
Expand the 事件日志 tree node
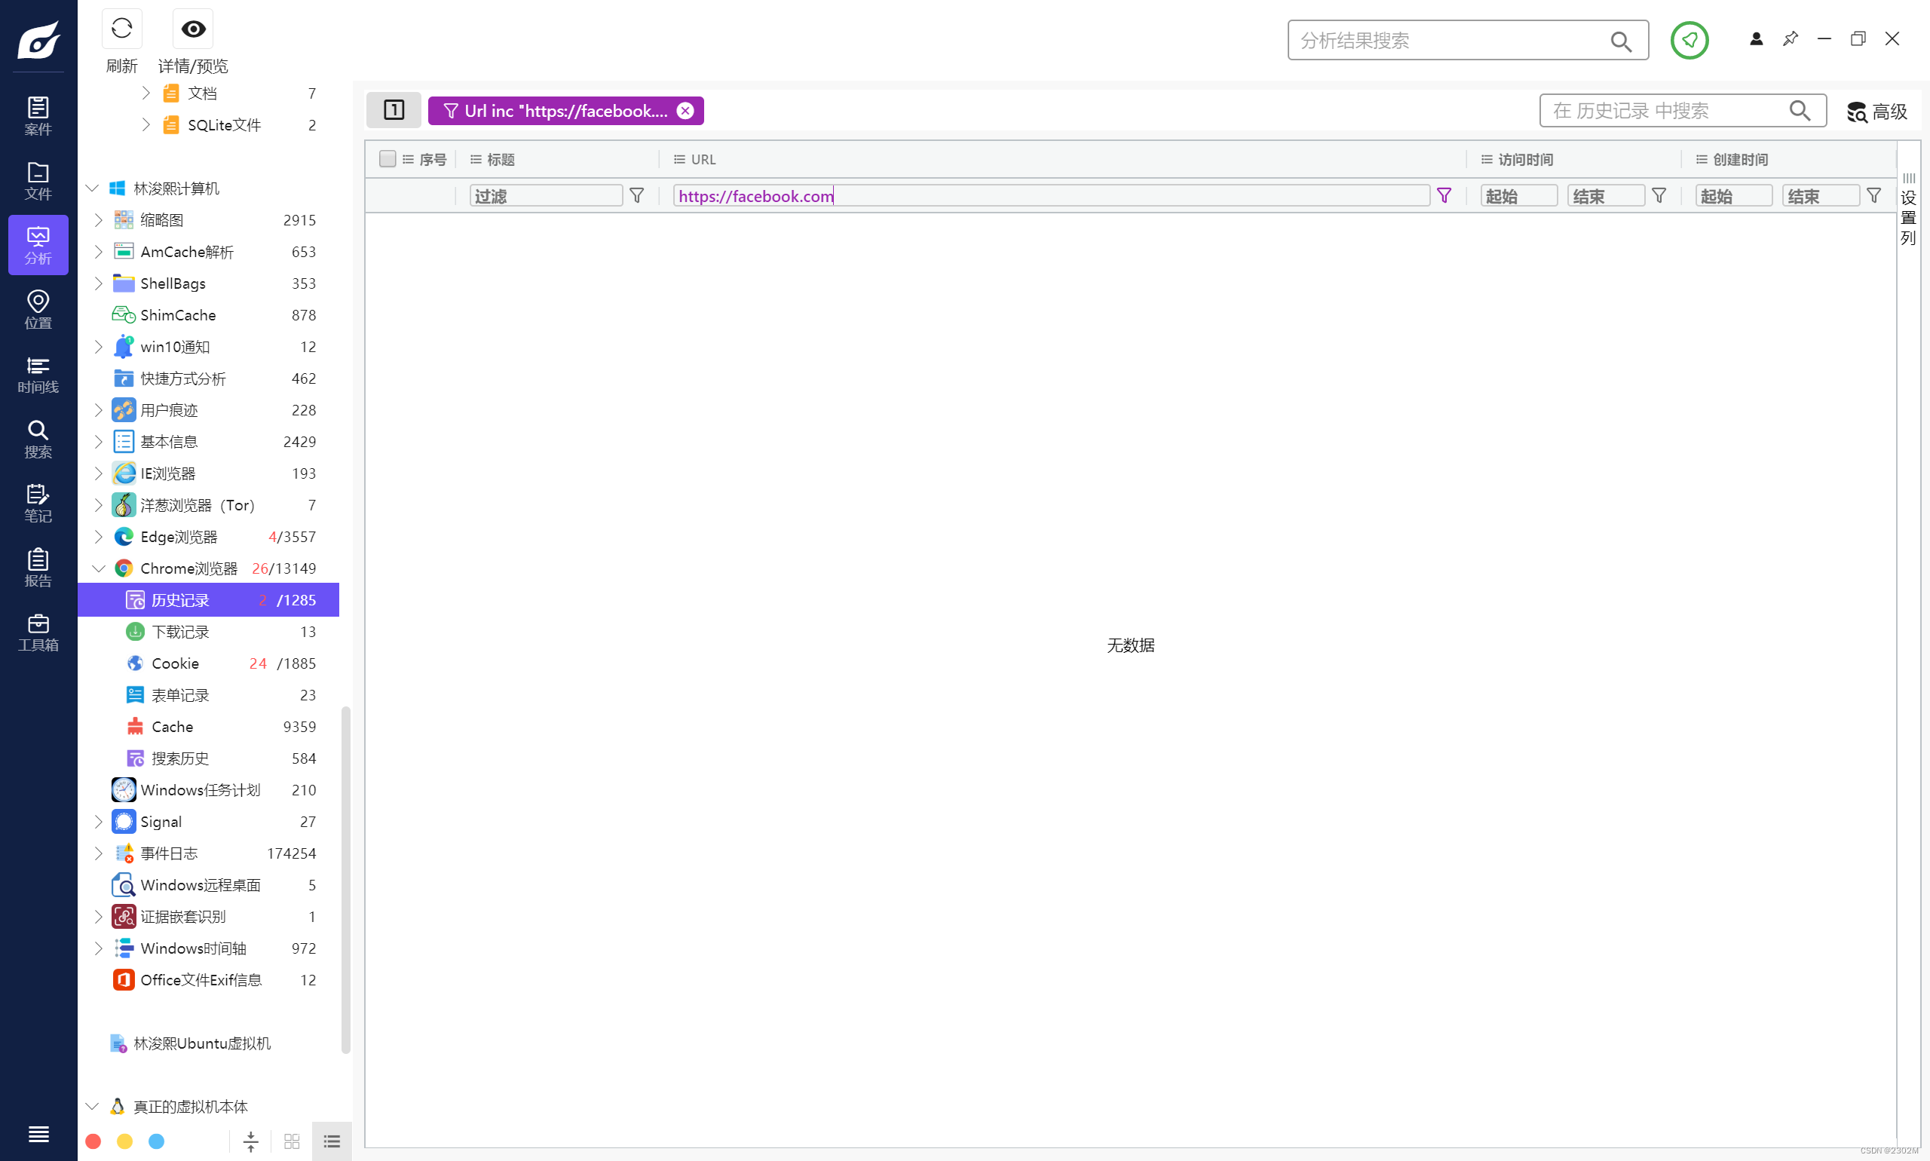[99, 853]
